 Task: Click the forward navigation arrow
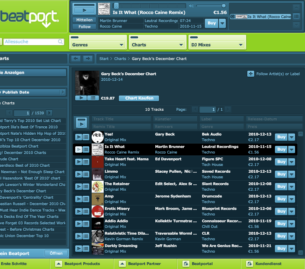tap(88, 59)
